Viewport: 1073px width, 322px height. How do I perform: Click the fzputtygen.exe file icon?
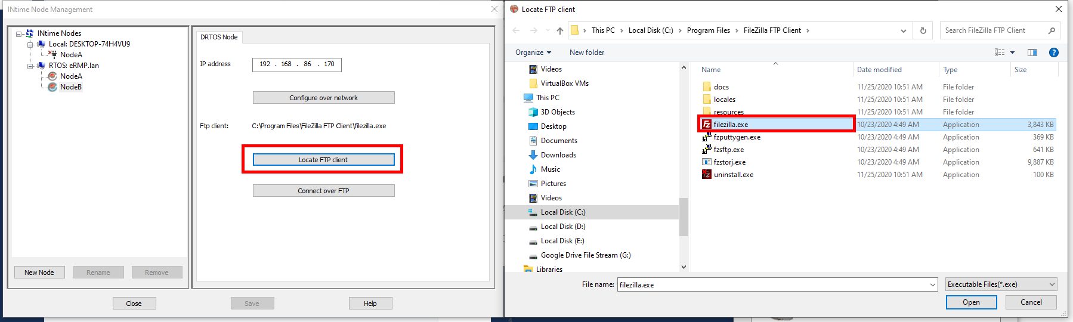pos(707,137)
